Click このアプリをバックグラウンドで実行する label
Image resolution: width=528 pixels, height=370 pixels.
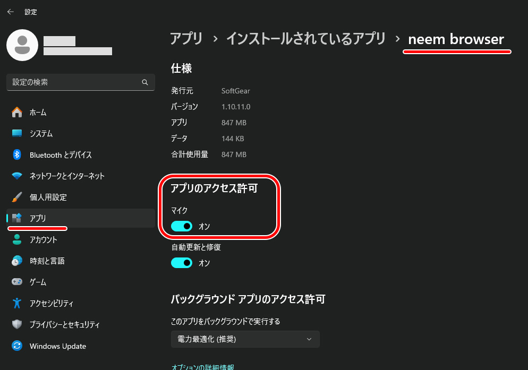[225, 322]
